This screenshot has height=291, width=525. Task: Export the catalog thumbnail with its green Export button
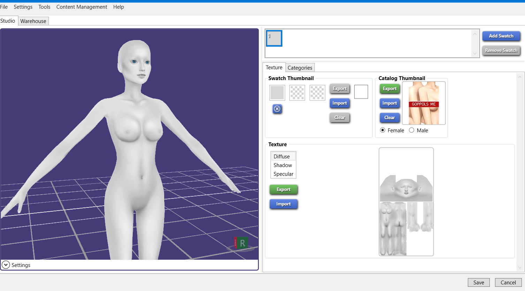point(390,89)
